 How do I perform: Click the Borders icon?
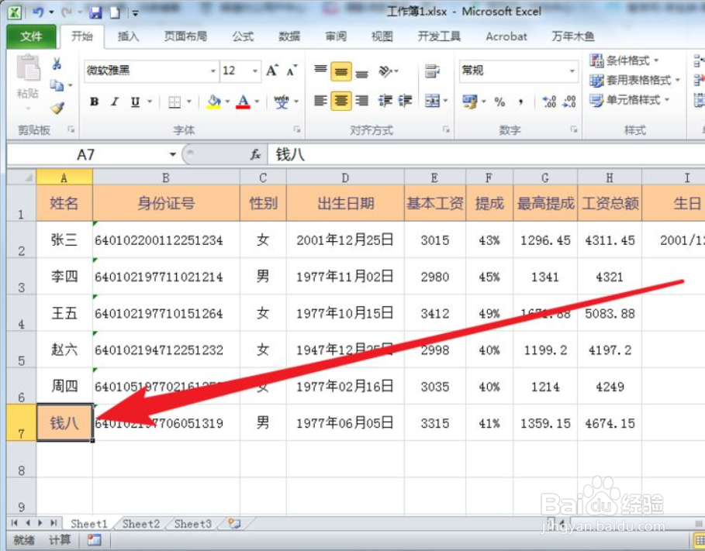175,102
